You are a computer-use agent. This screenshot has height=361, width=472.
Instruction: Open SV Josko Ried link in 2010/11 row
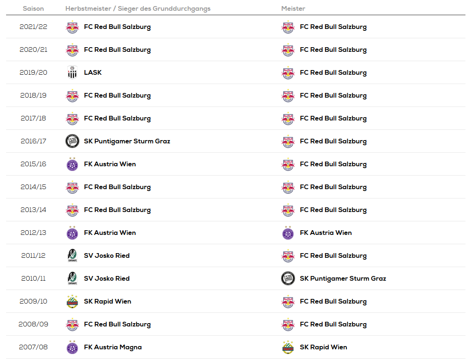[x=107, y=278]
